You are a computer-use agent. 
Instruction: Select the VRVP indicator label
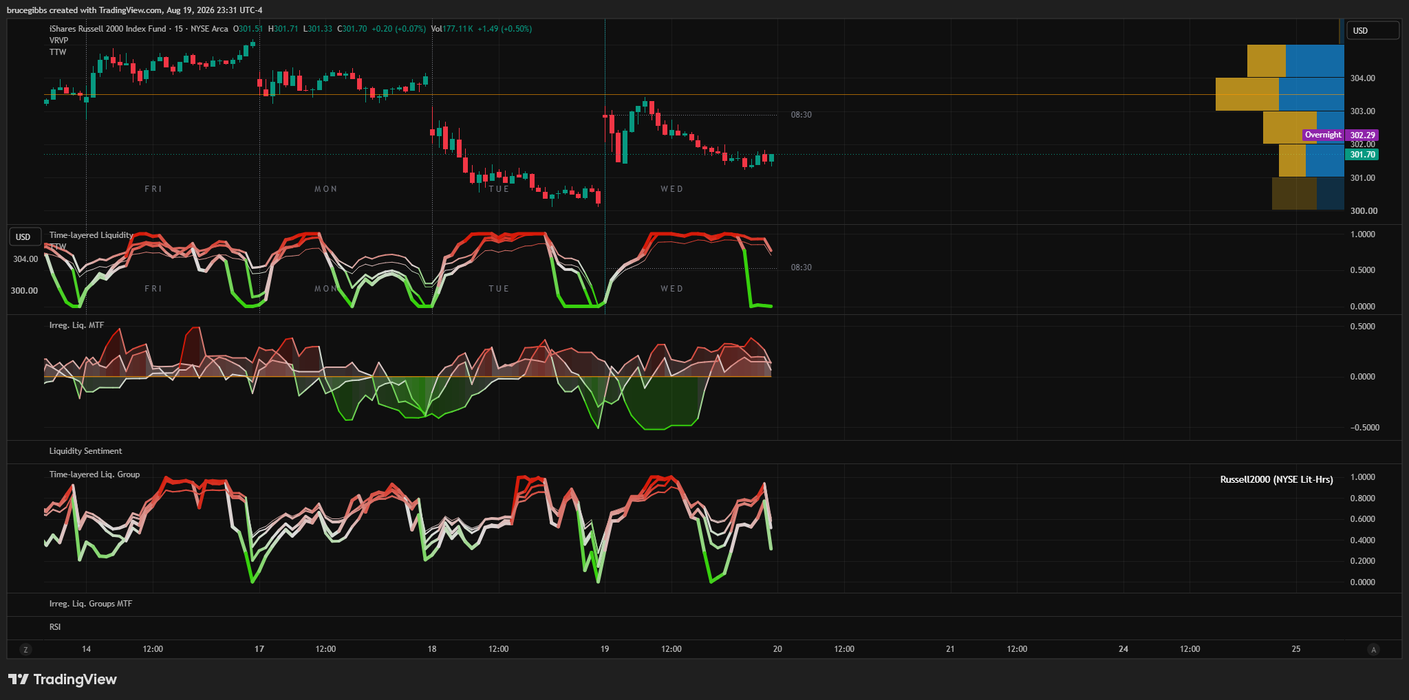[x=58, y=41]
